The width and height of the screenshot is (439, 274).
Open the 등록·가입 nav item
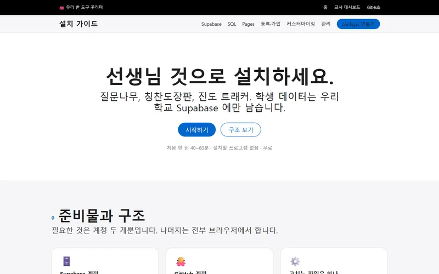click(x=271, y=24)
